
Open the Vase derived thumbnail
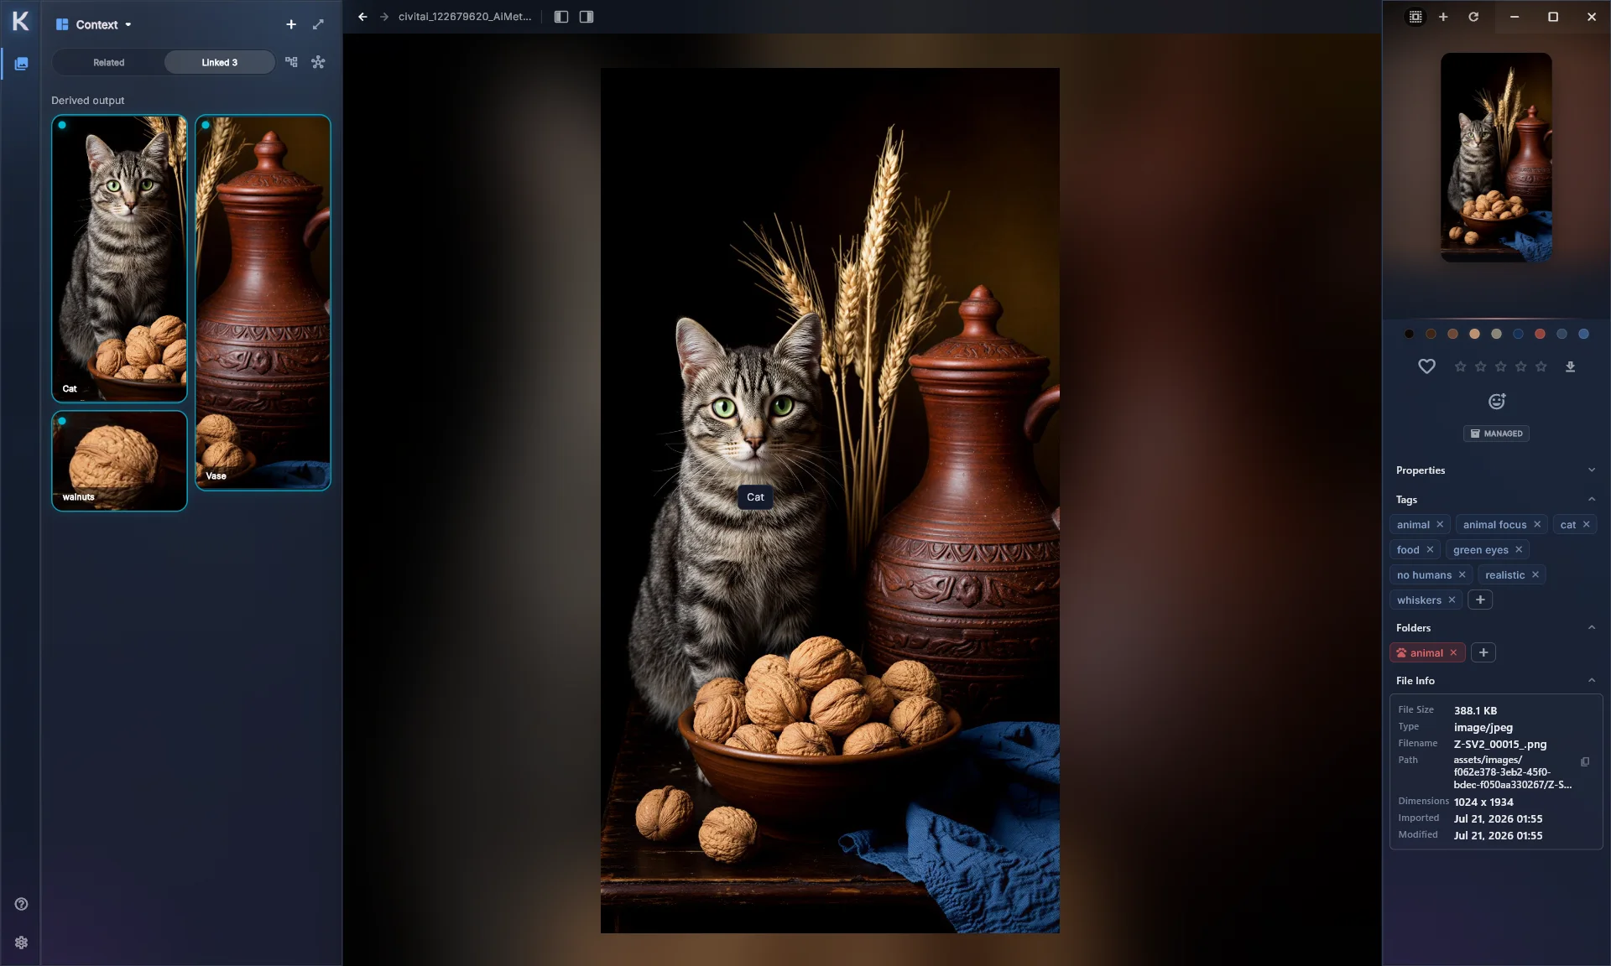pos(263,302)
